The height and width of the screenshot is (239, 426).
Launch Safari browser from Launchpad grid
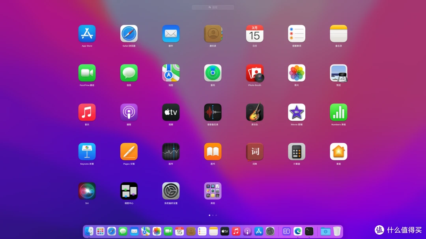tap(129, 33)
